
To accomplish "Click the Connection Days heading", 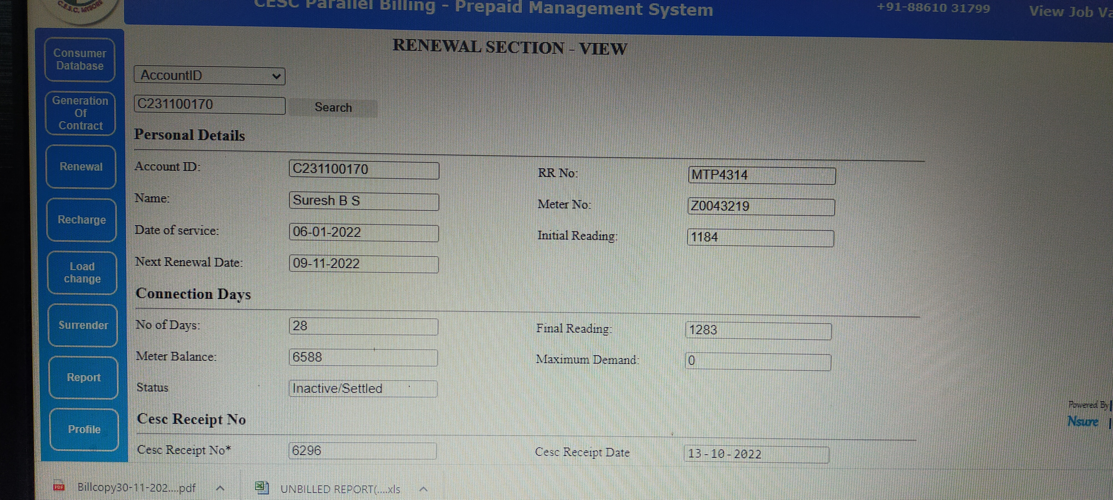I will click(x=193, y=294).
